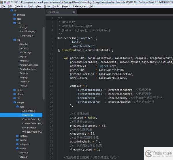Open StoreManager.js in the sidebar
The width and height of the screenshot is (173, 160).
[28, 31]
